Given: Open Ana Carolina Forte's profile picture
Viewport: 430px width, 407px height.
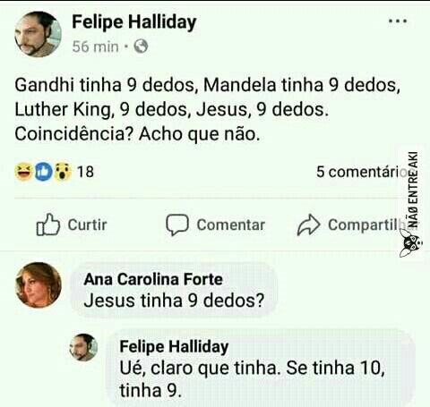Looking at the screenshot, I should [x=39, y=285].
